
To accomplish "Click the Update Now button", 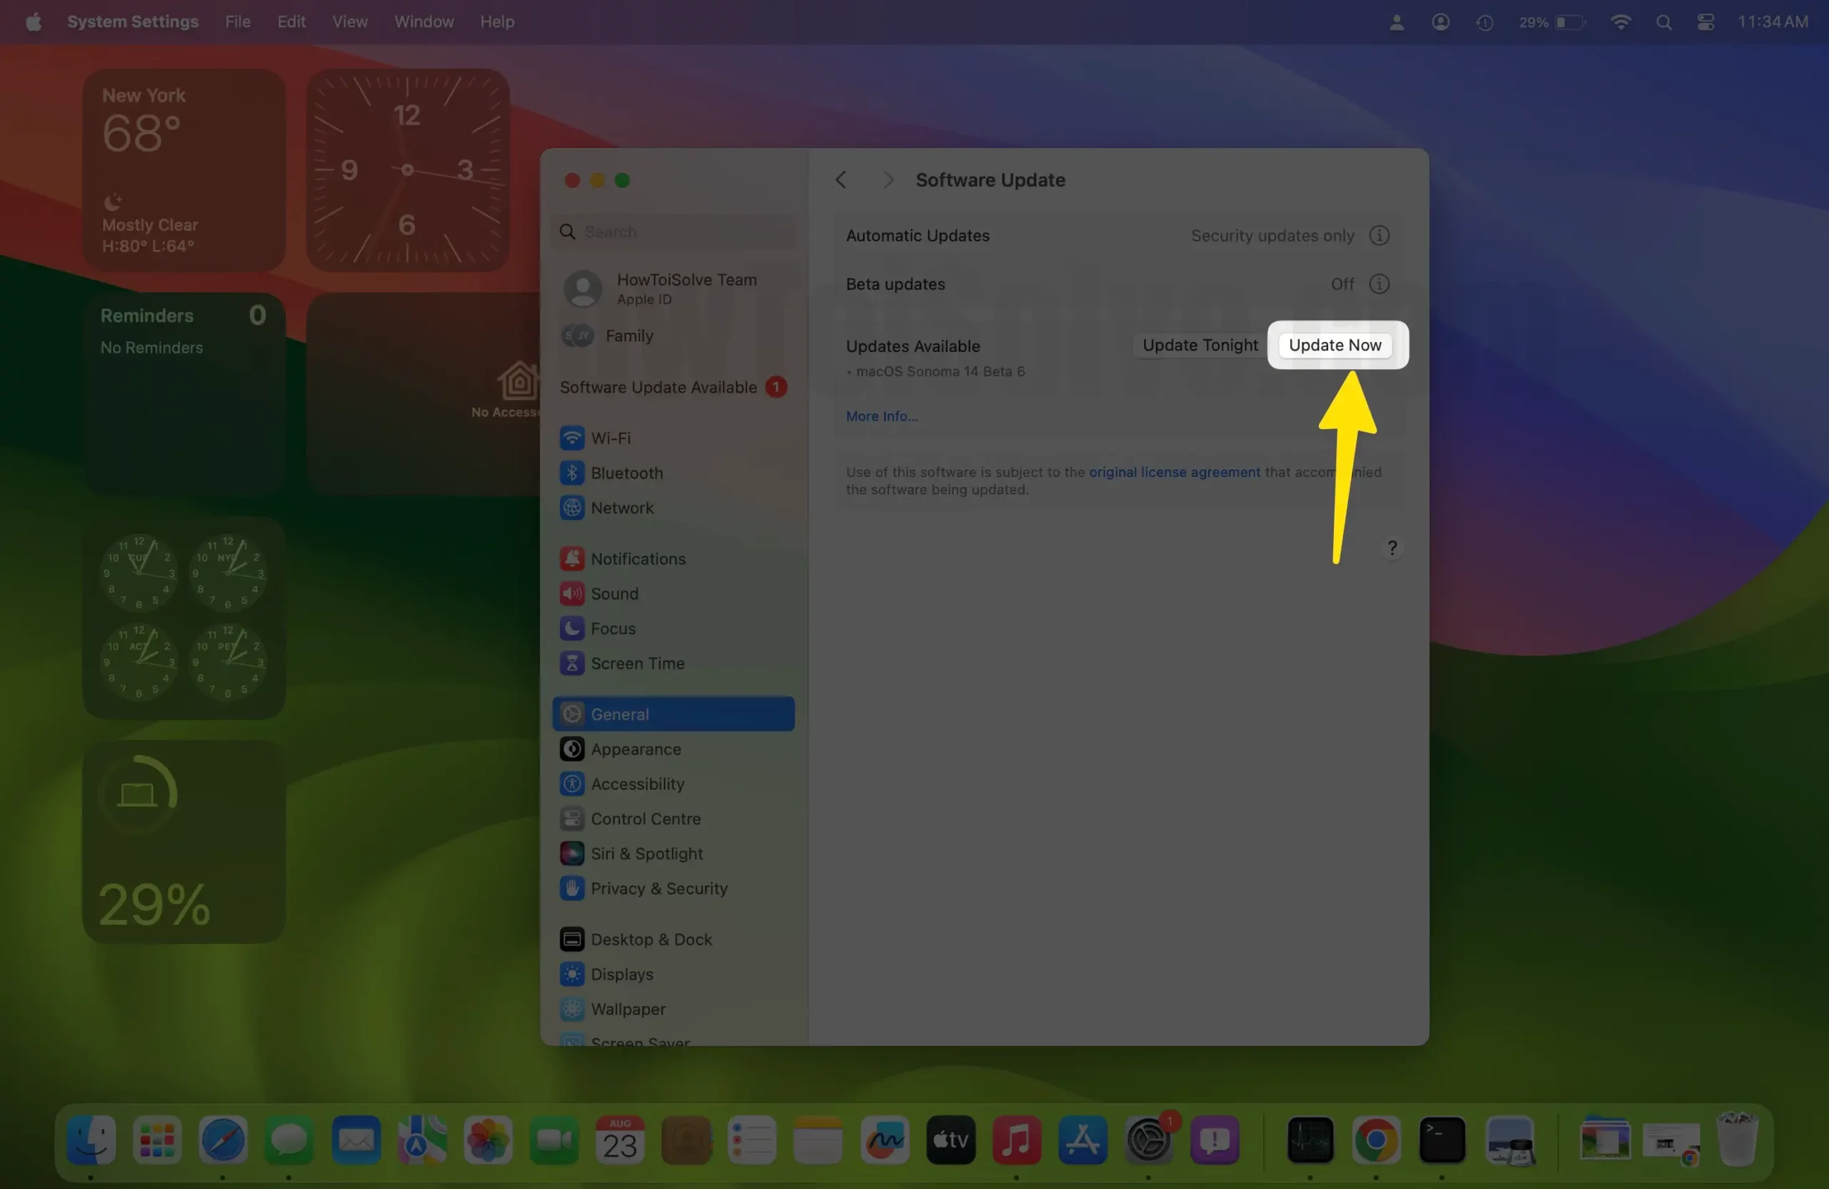I will click(1335, 345).
